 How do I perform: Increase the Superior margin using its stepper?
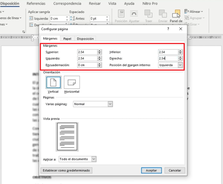coord(99,51)
